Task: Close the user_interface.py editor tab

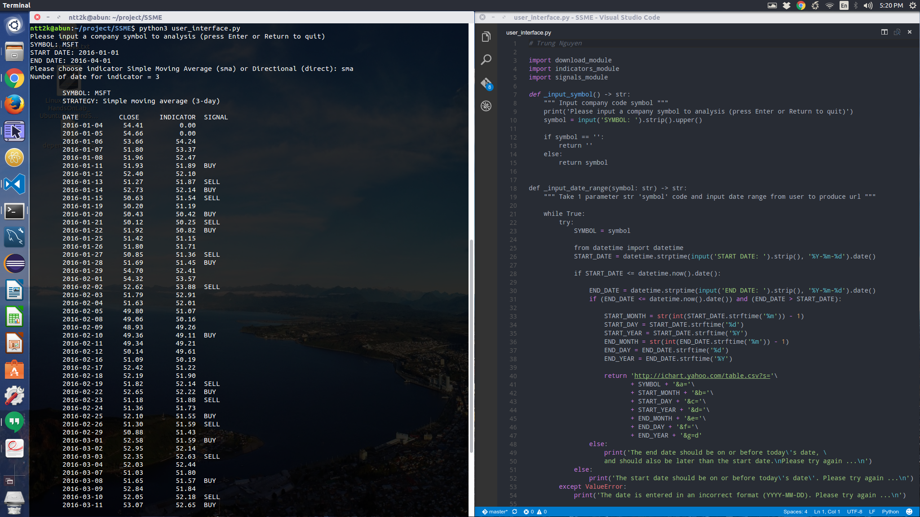Action: click(x=910, y=32)
